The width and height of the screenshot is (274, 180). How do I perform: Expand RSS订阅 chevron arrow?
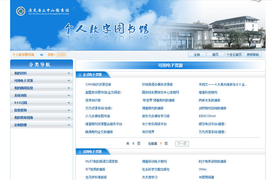pyautogui.click(x=69, y=103)
